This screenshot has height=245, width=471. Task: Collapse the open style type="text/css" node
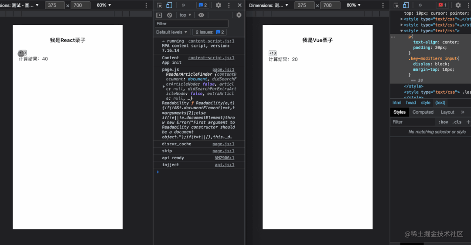402,31
